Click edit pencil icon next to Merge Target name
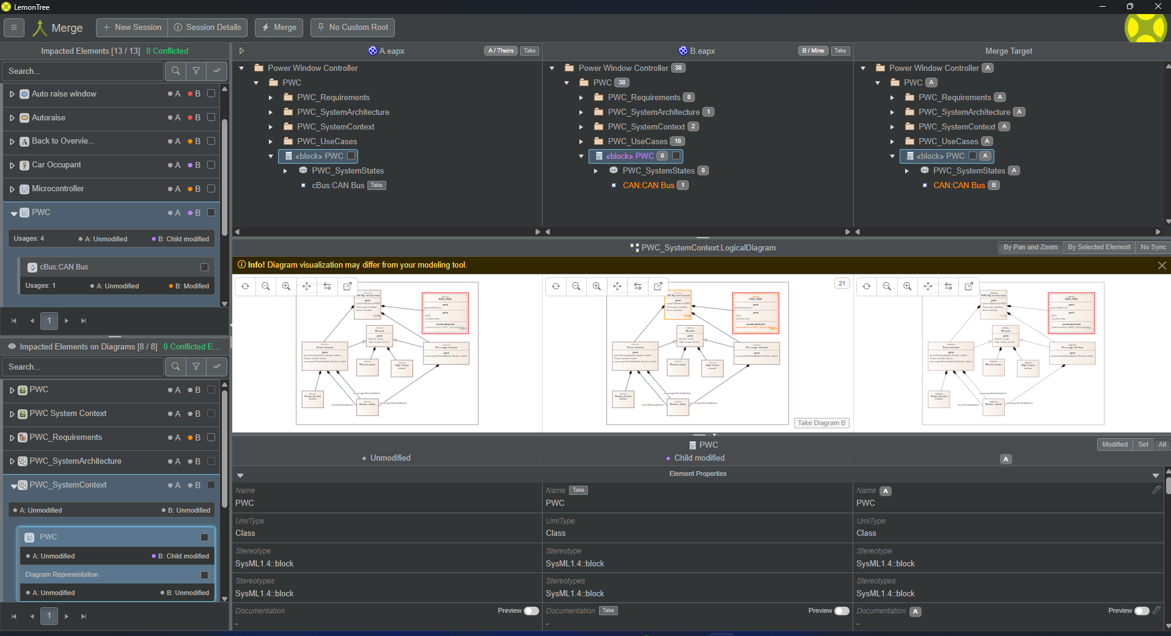The width and height of the screenshot is (1171, 636). [x=1156, y=490]
